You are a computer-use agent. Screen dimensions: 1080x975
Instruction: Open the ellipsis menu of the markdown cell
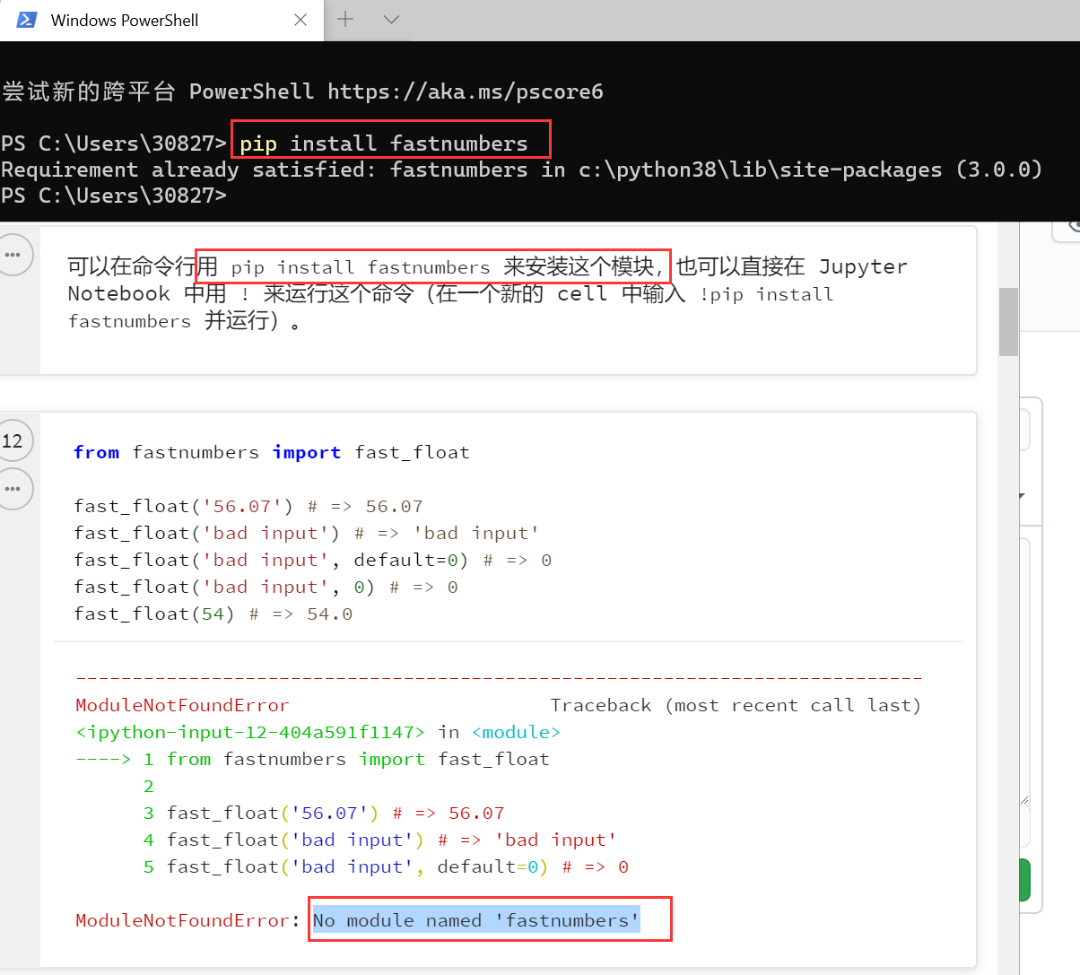(14, 255)
